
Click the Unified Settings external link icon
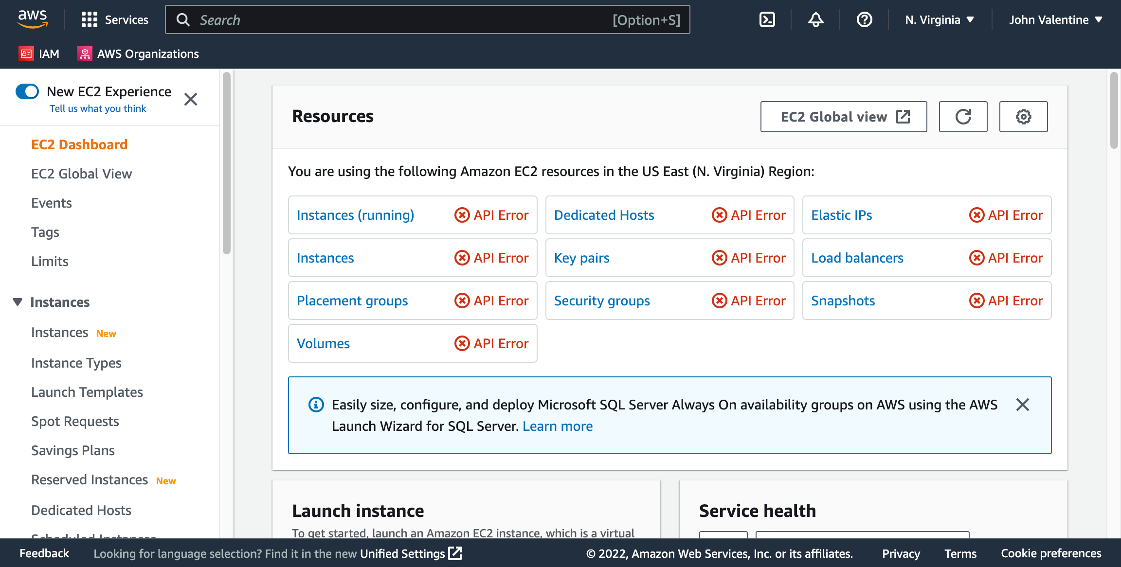pyautogui.click(x=455, y=553)
